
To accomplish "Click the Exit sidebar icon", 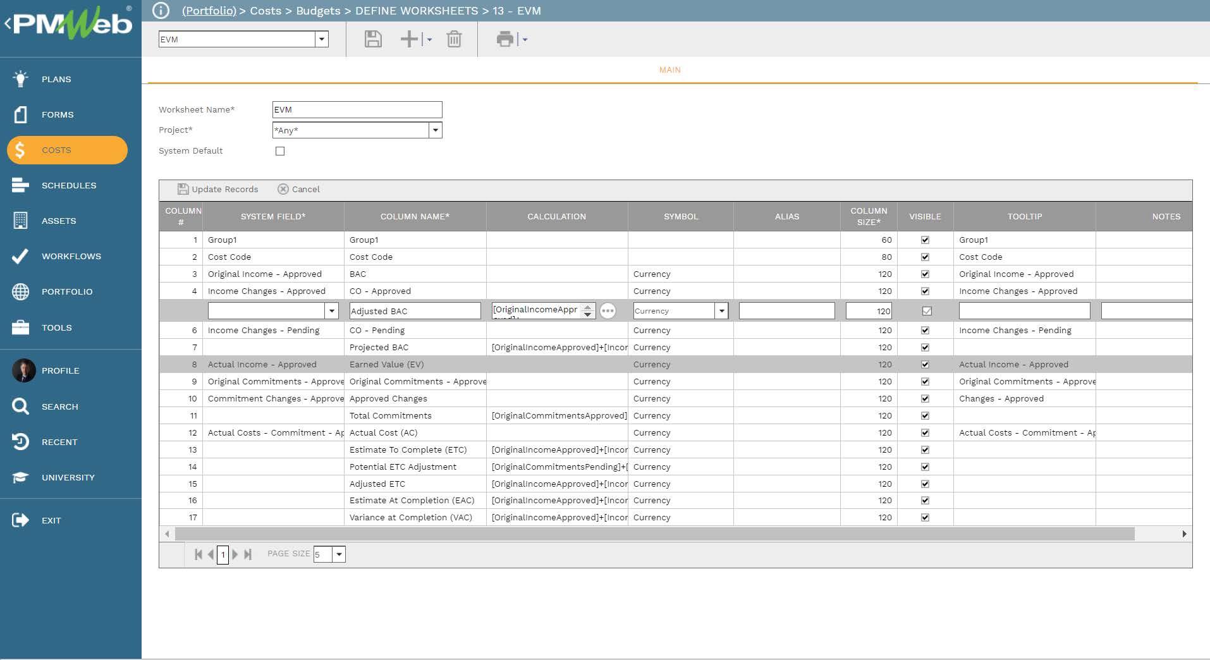I will click(20, 520).
